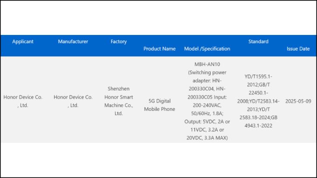Click the Factory column header

(119, 41)
